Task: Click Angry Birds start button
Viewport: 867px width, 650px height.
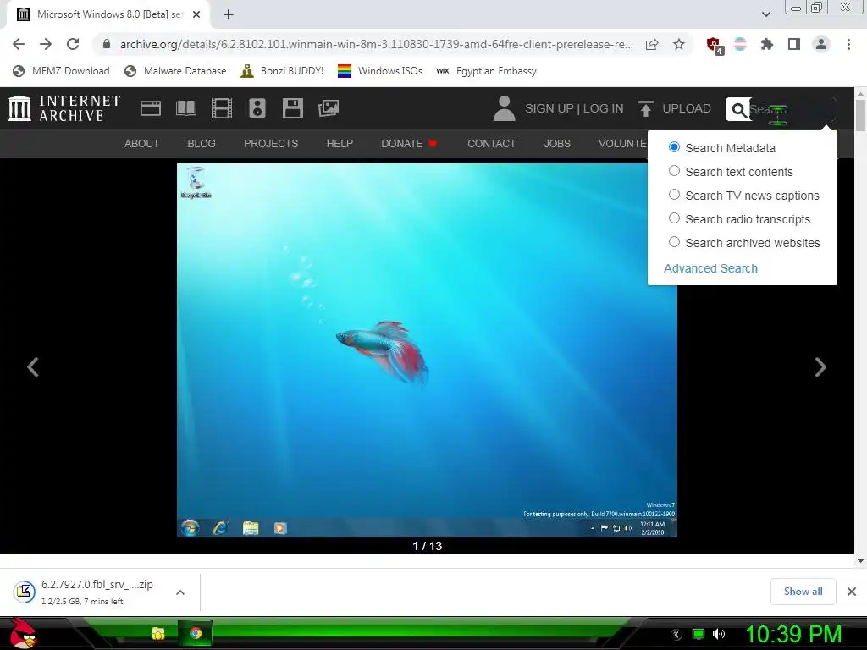Action: pos(23,633)
